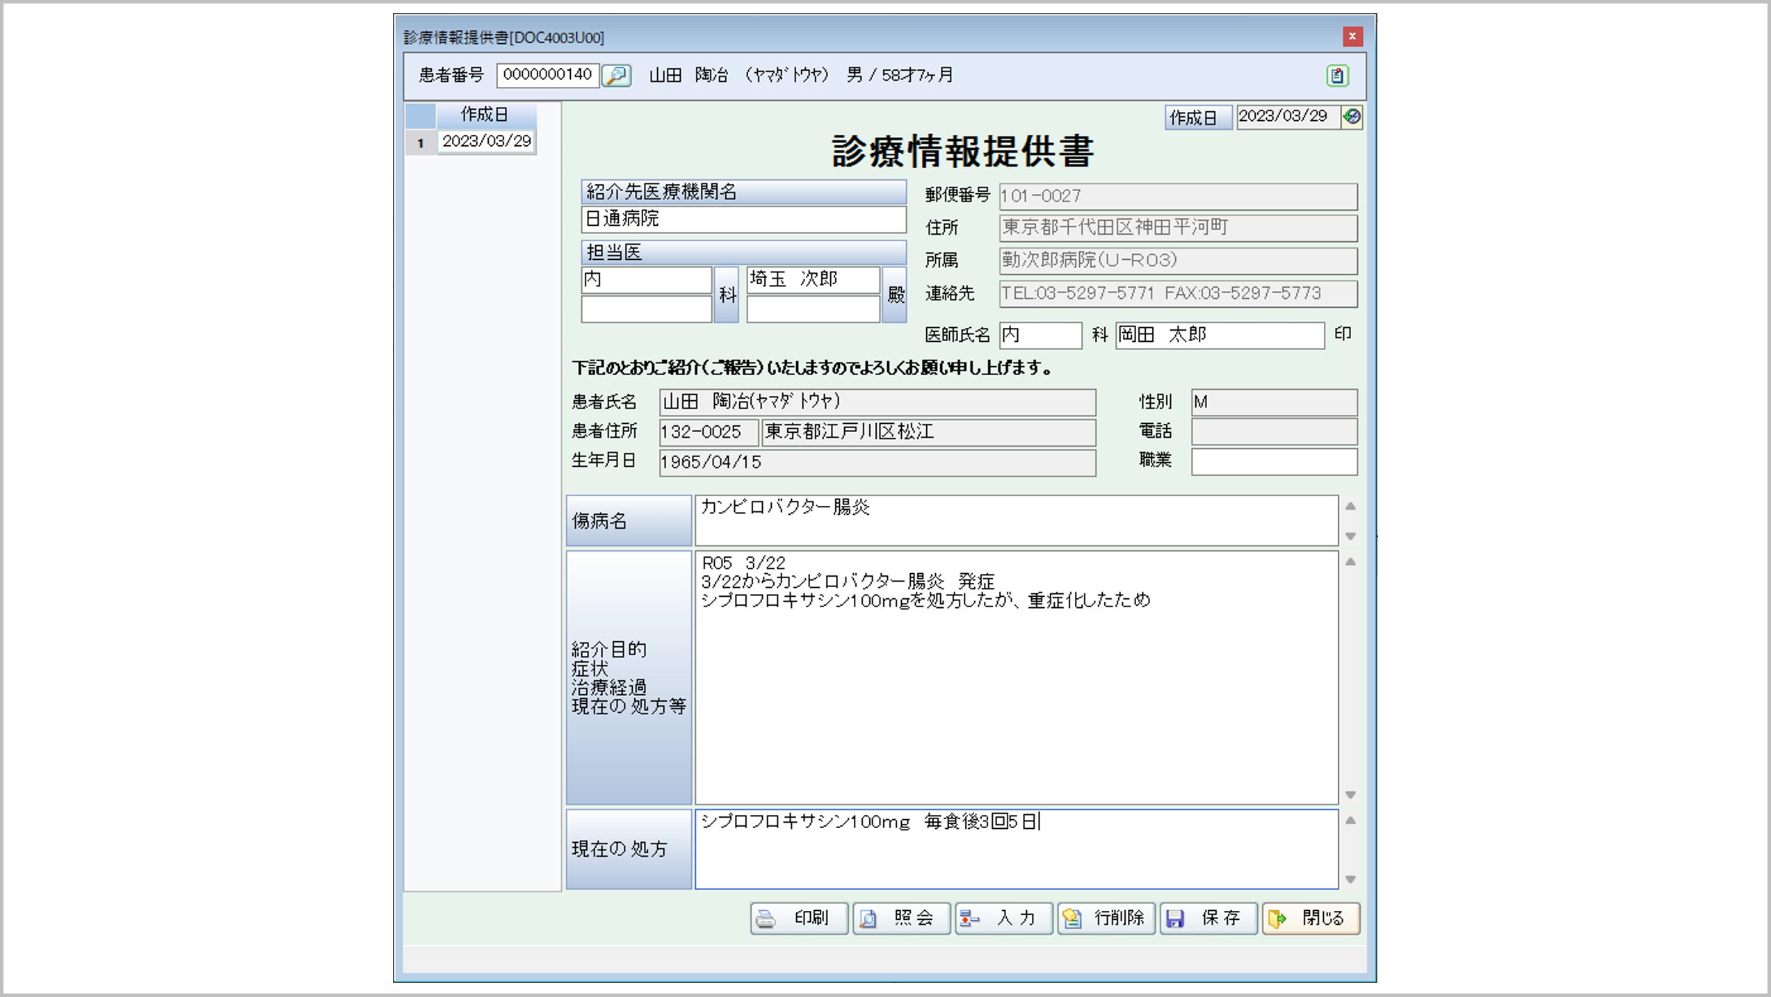Click the 郵便番号 field 101-0027
Image resolution: width=1771 pixels, height=997 pixels.
pos(1178,197)
